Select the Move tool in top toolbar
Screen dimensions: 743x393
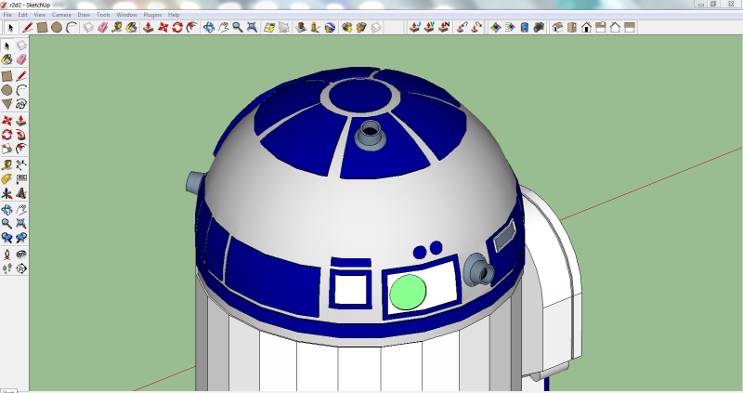click(163, 28)
